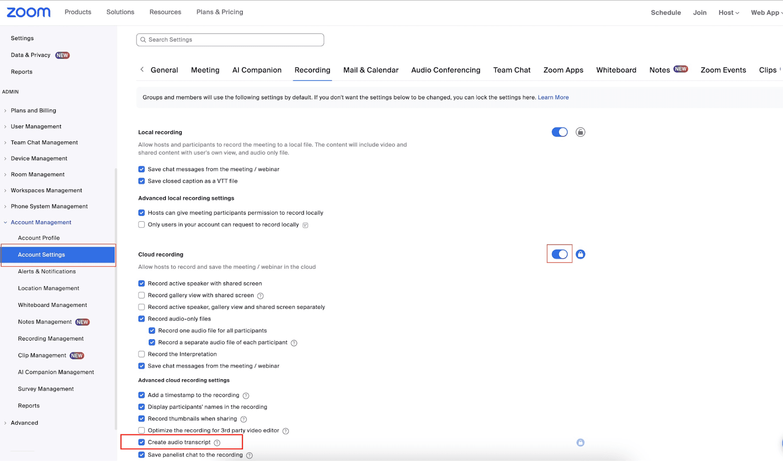Click the lock icon for Local recording

(x=580, y=132)
